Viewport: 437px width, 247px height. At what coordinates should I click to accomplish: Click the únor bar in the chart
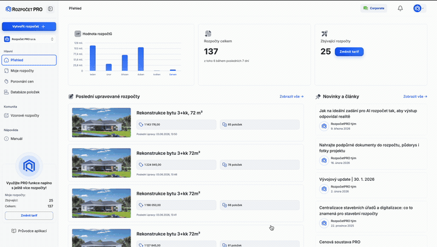point(109,67)
